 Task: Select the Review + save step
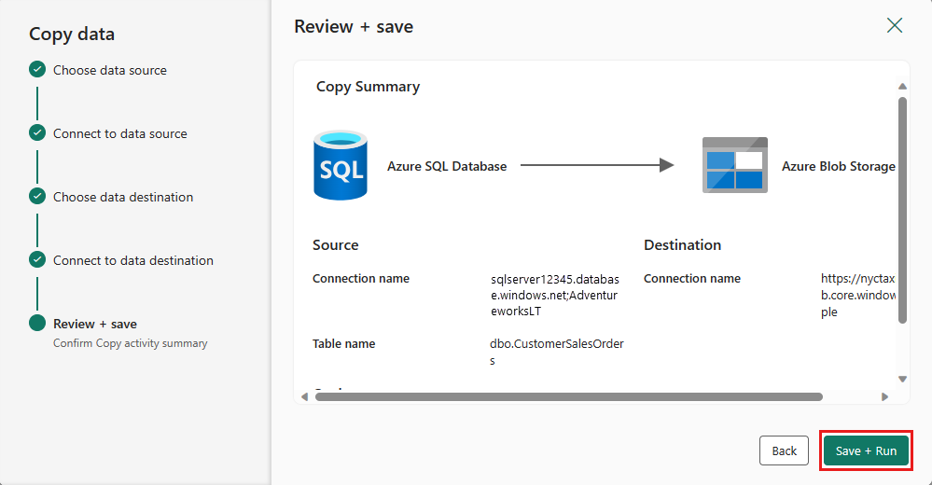95,324
